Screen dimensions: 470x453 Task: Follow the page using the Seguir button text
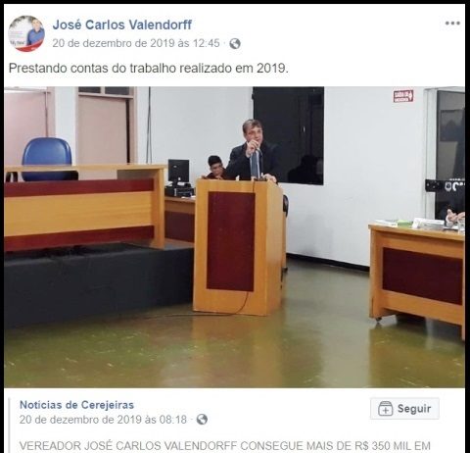click(x=414, y=409)
